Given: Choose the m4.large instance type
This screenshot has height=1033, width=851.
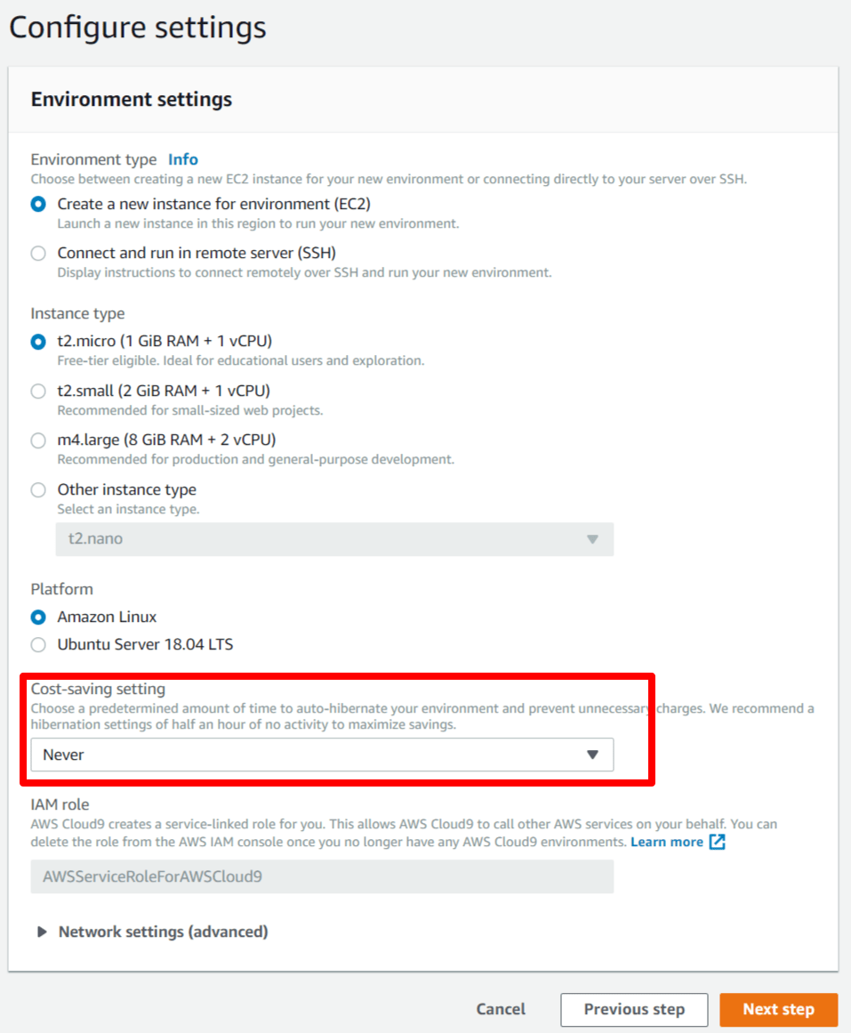Looking at the screenshot, I should pos(38,440).
